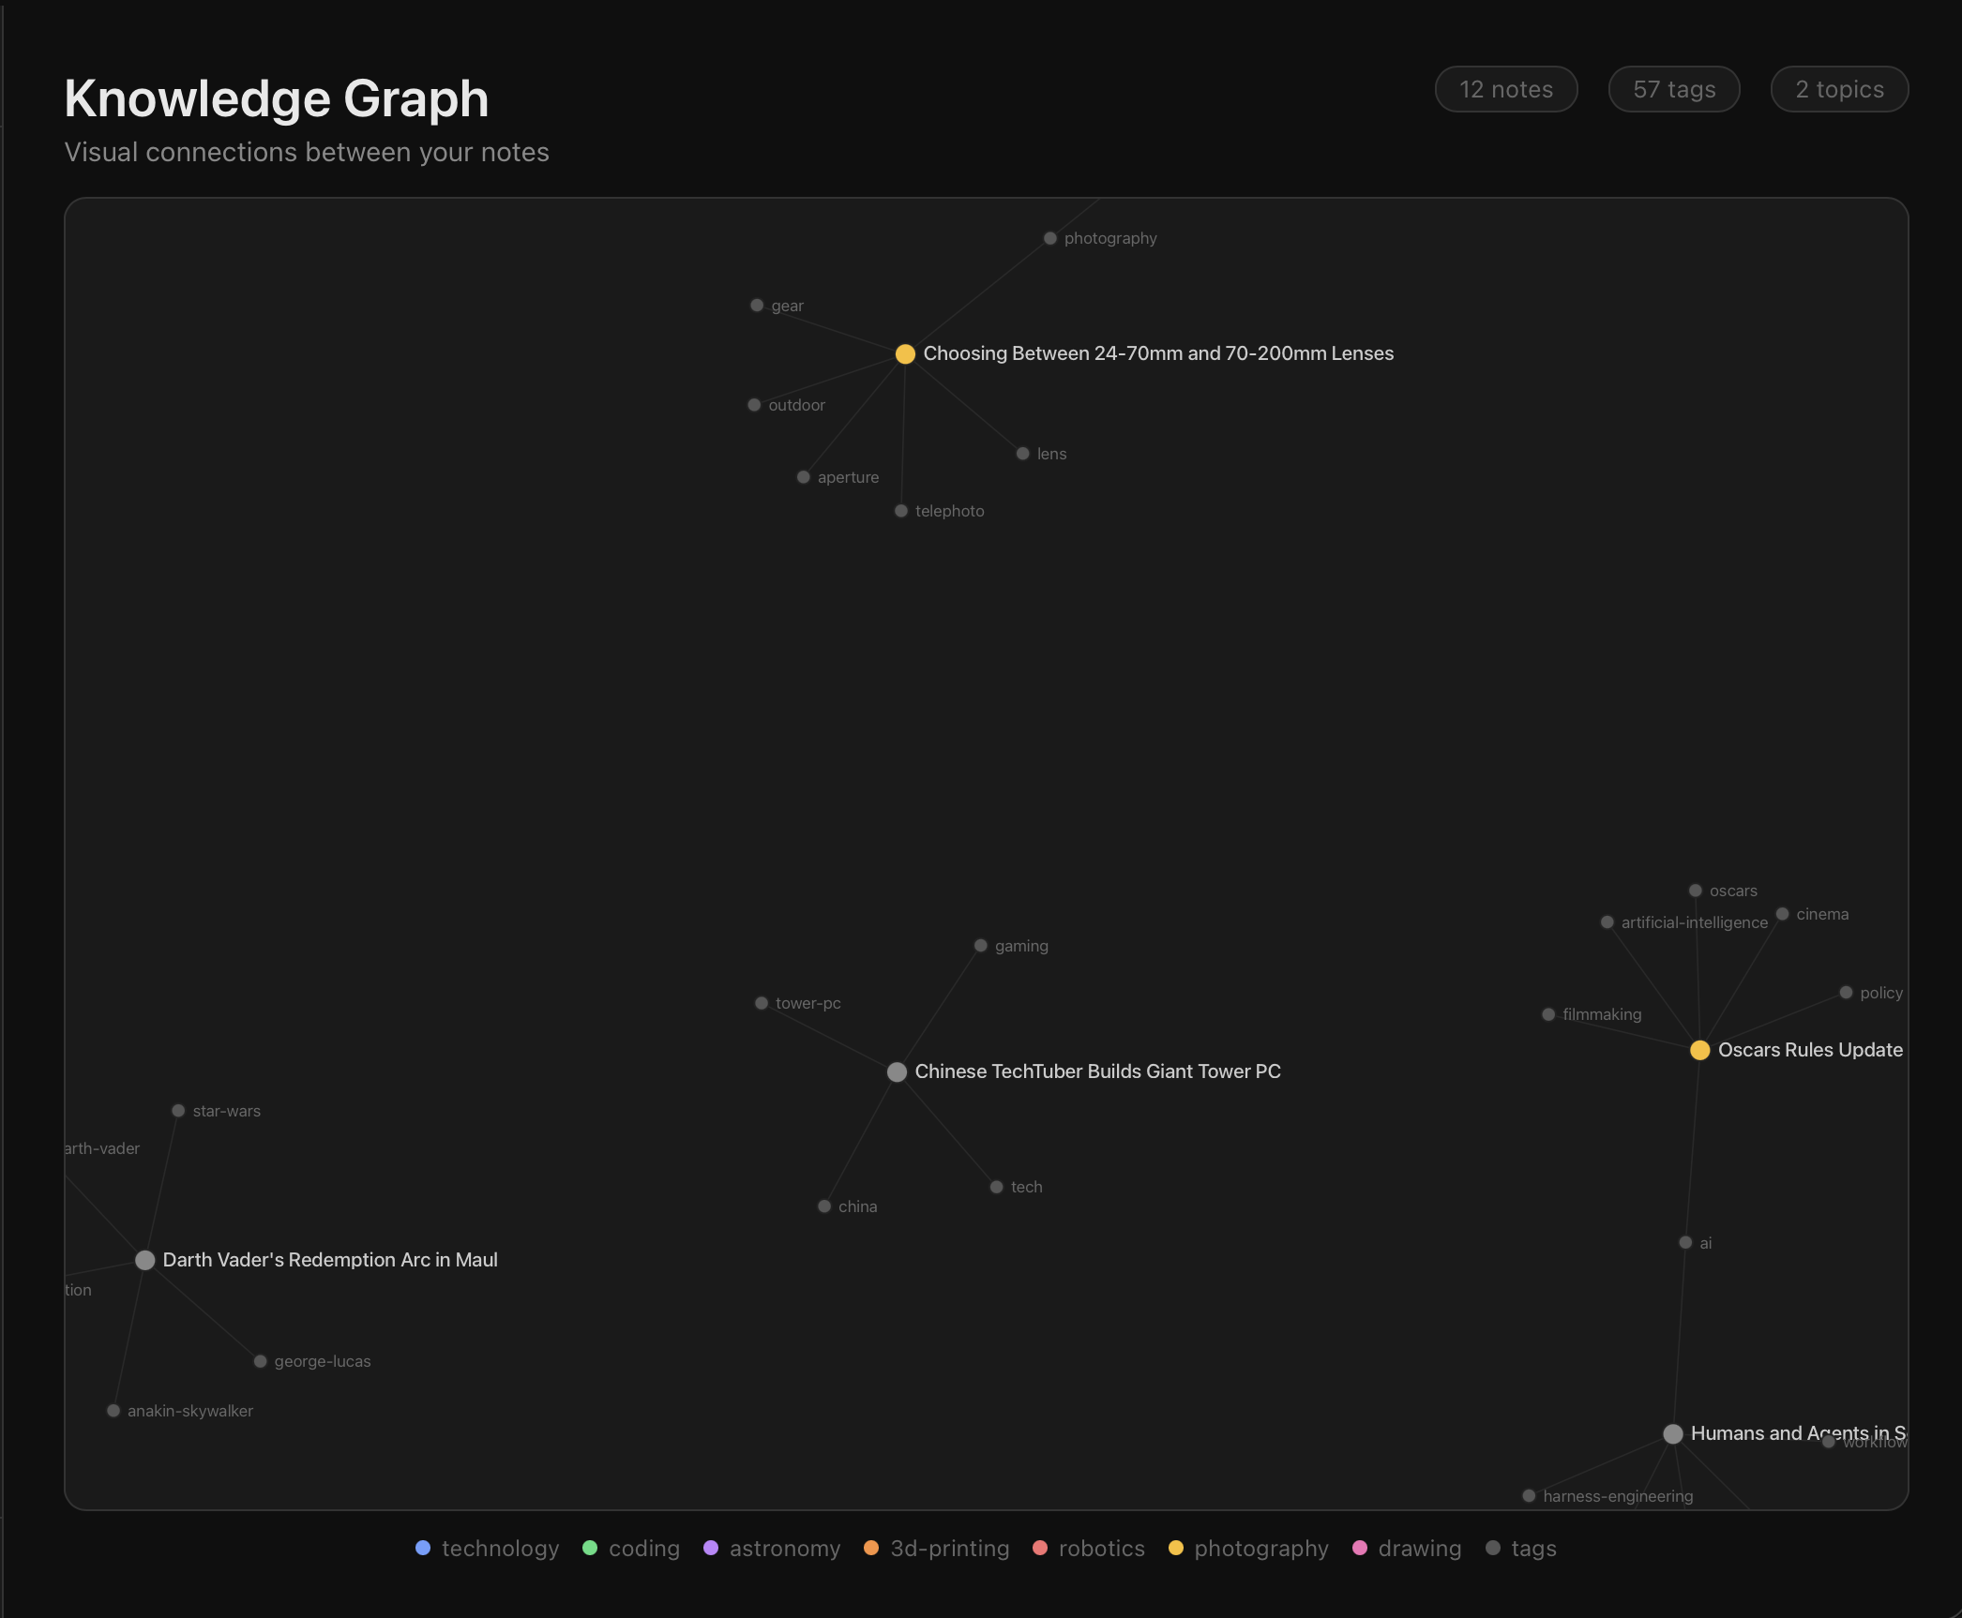
Task: Click the china tag node
Action: (824, 1207)
